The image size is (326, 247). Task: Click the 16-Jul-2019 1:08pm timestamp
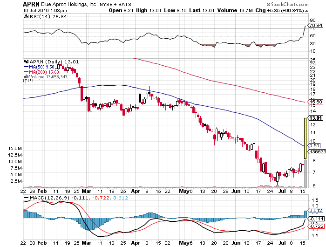coord(45,11)
